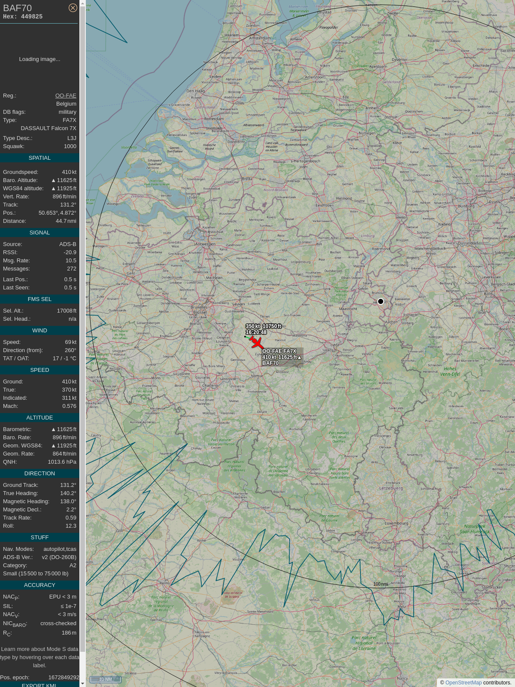Close the BAF70 aircraft info panel
Image resolution: width=515 pixels, height=687 pixels.
(73, 8)
